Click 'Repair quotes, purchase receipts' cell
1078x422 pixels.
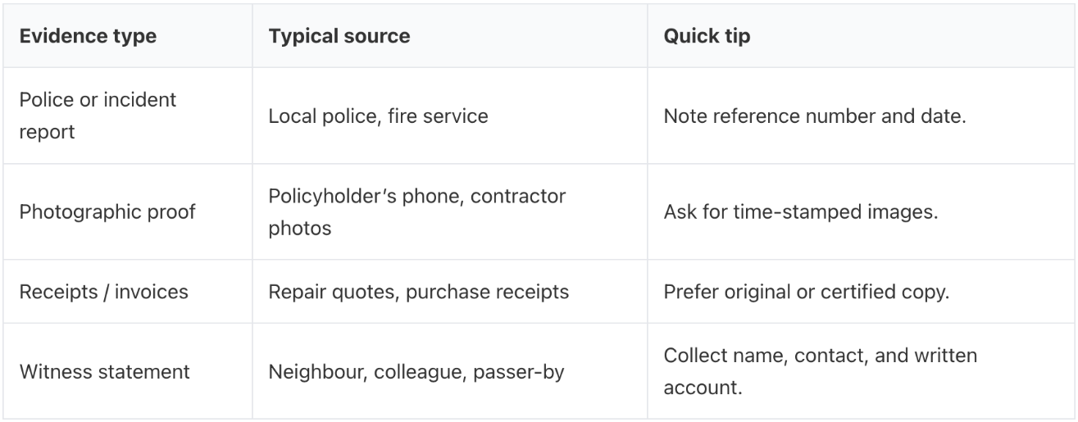coord(418,293)
